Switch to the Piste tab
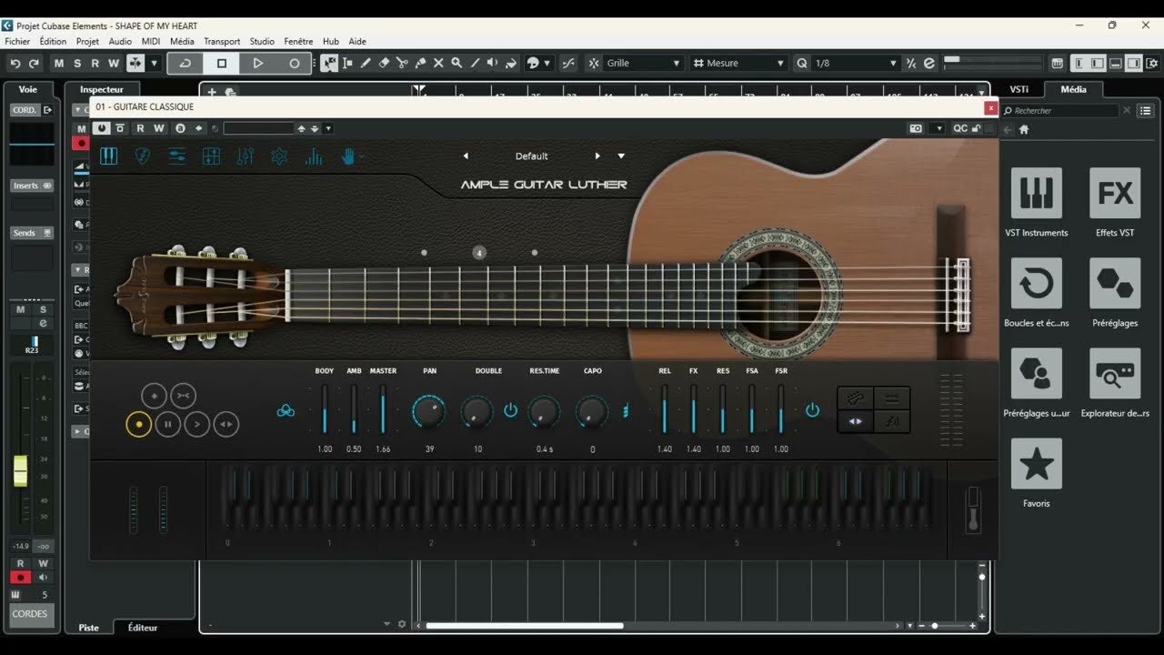1164x655 pixels. coord(89,628)
